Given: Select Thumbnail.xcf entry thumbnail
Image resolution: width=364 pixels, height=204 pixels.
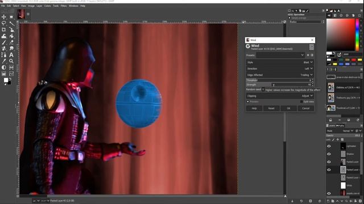Looking at the screenshot, I should point(331,108).
